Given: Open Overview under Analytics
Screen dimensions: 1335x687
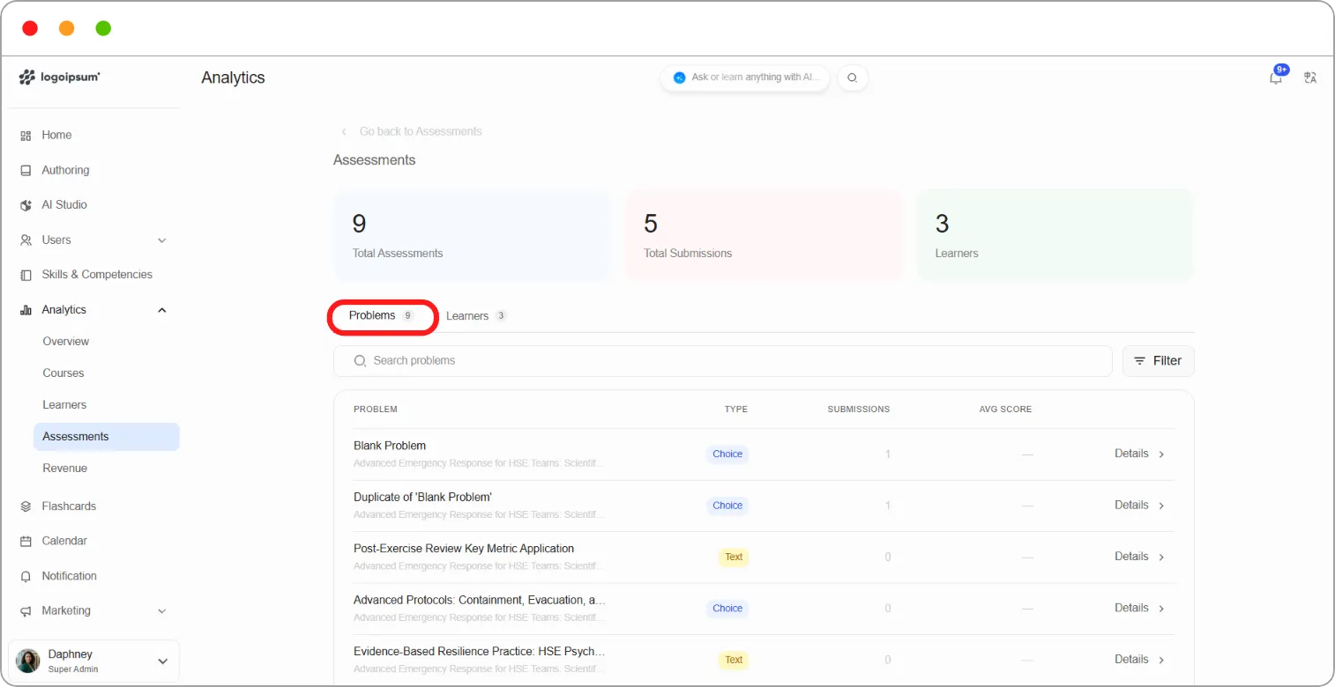Looking at the screenshot, I should pyautogui.click(x=66, y=342).
